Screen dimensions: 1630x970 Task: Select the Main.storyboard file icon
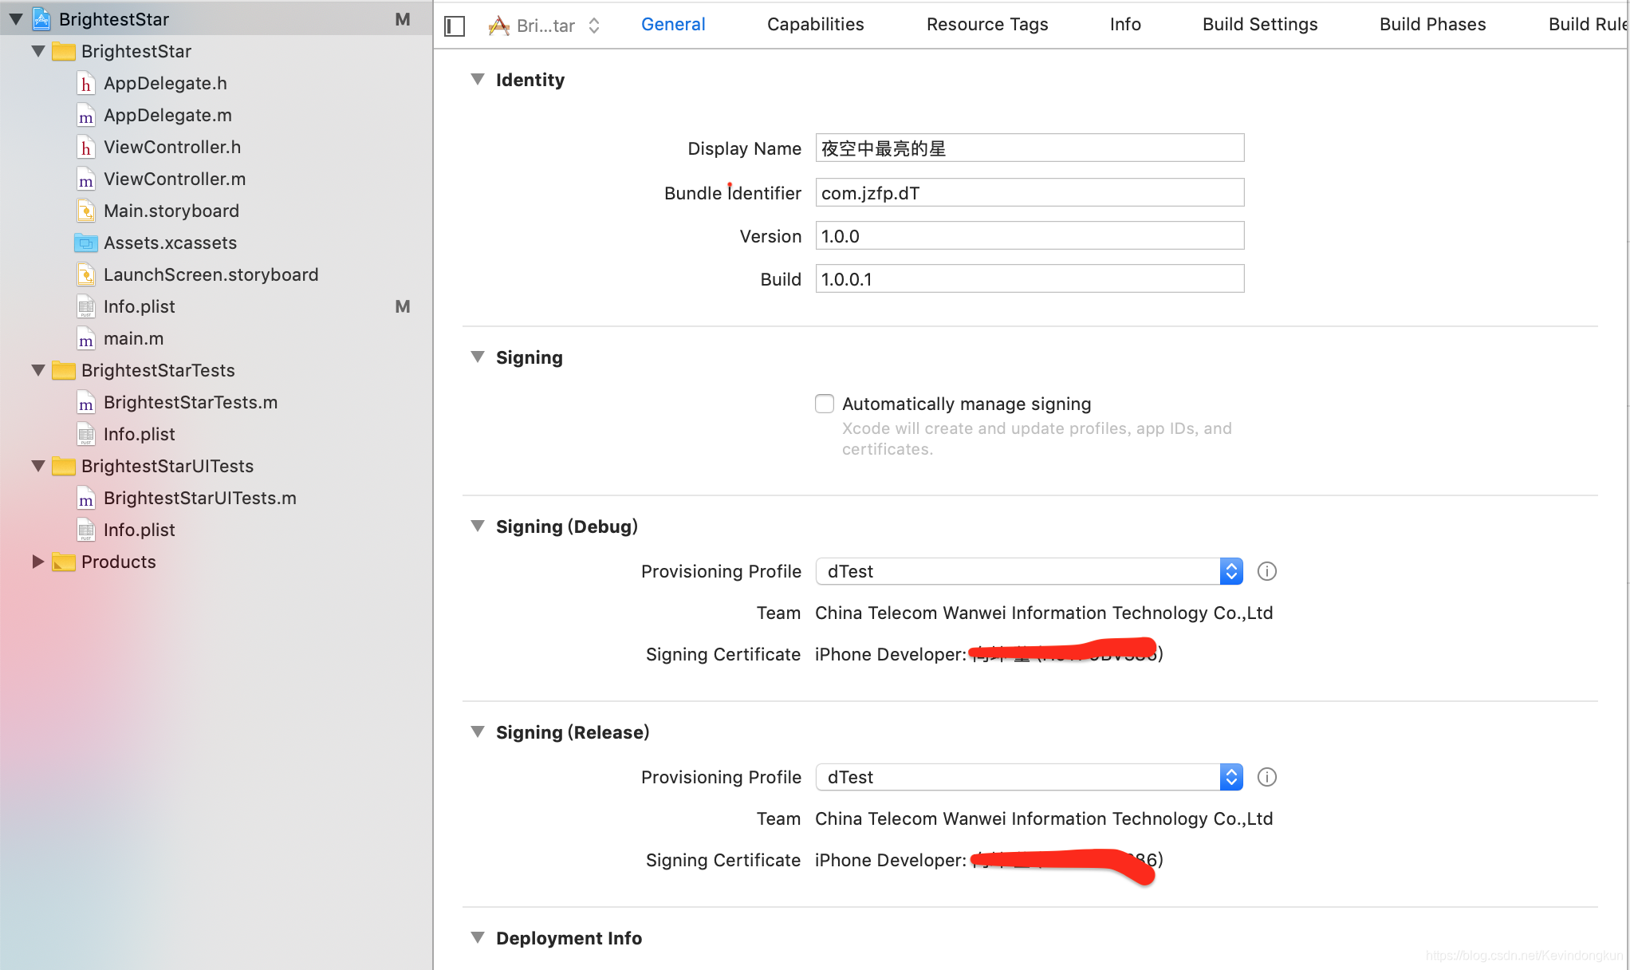click(x=86, y=211)
